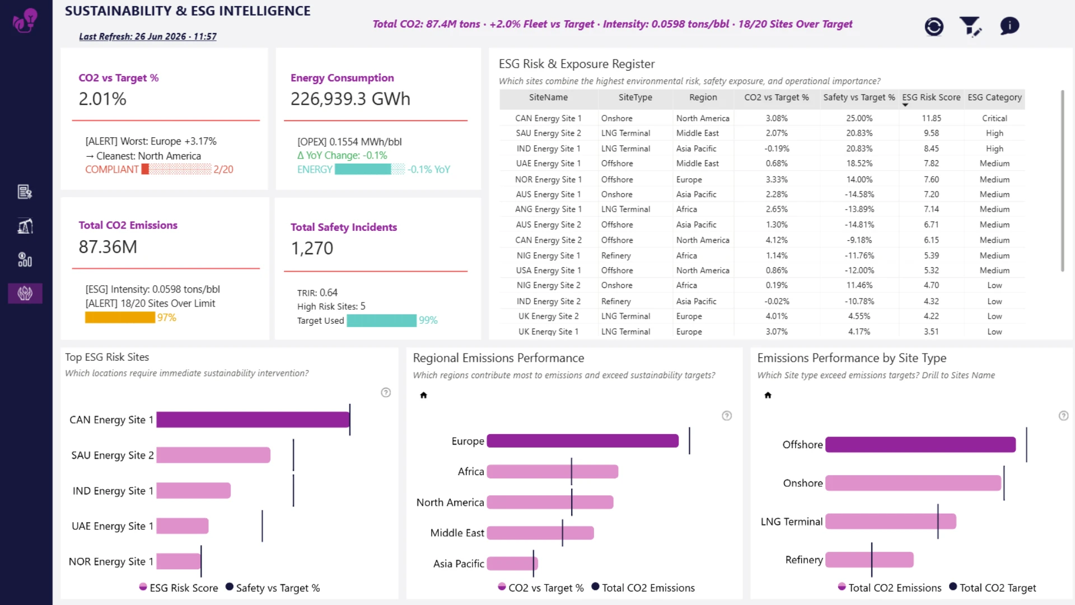1075x605 pixels.
Task: Open the clear filters funnel icon
Action: coord(970,26)
